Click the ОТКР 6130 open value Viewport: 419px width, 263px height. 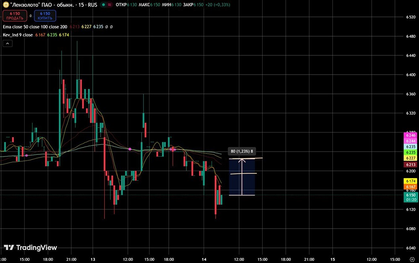(x=126, y=5)
